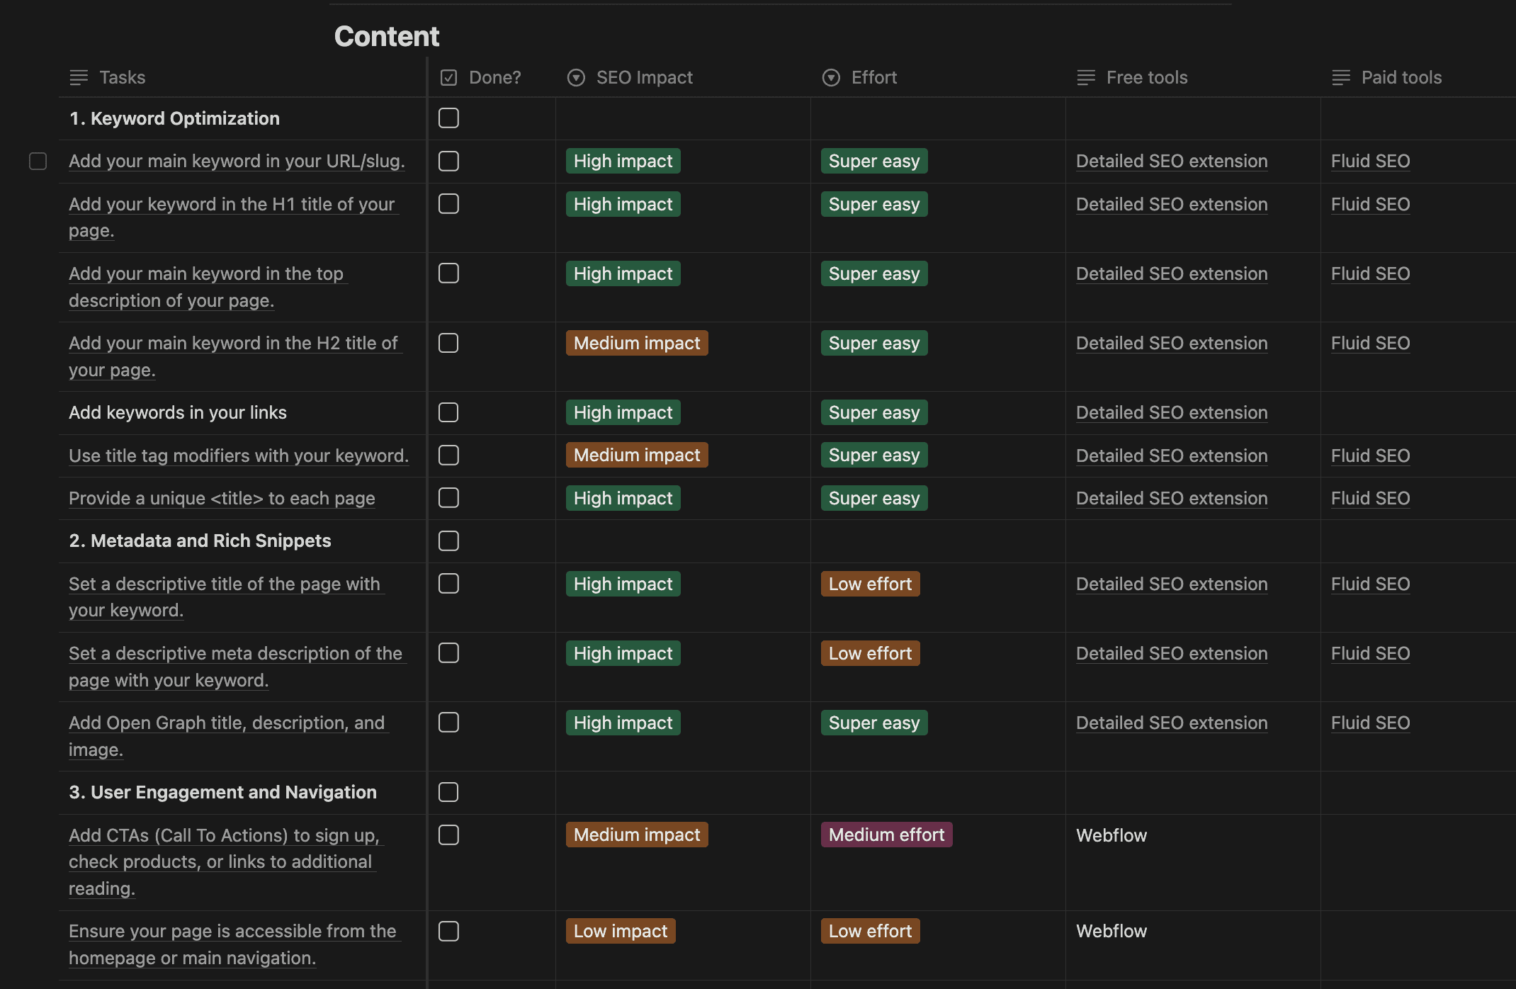Click the Free tools column list icon
The width and height of the screenshot is (1516, 989).
coord(1085,77)
